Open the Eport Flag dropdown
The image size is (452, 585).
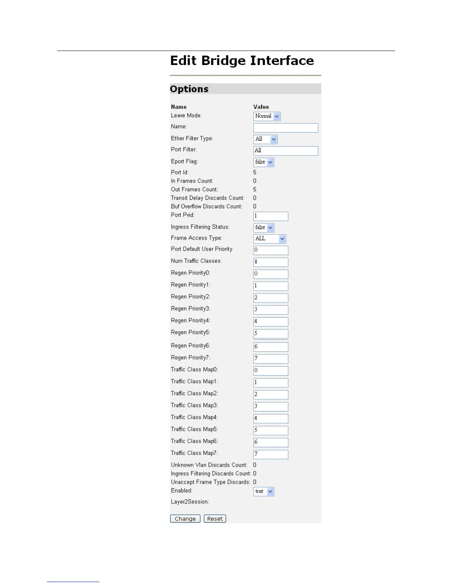pos(264,162)
